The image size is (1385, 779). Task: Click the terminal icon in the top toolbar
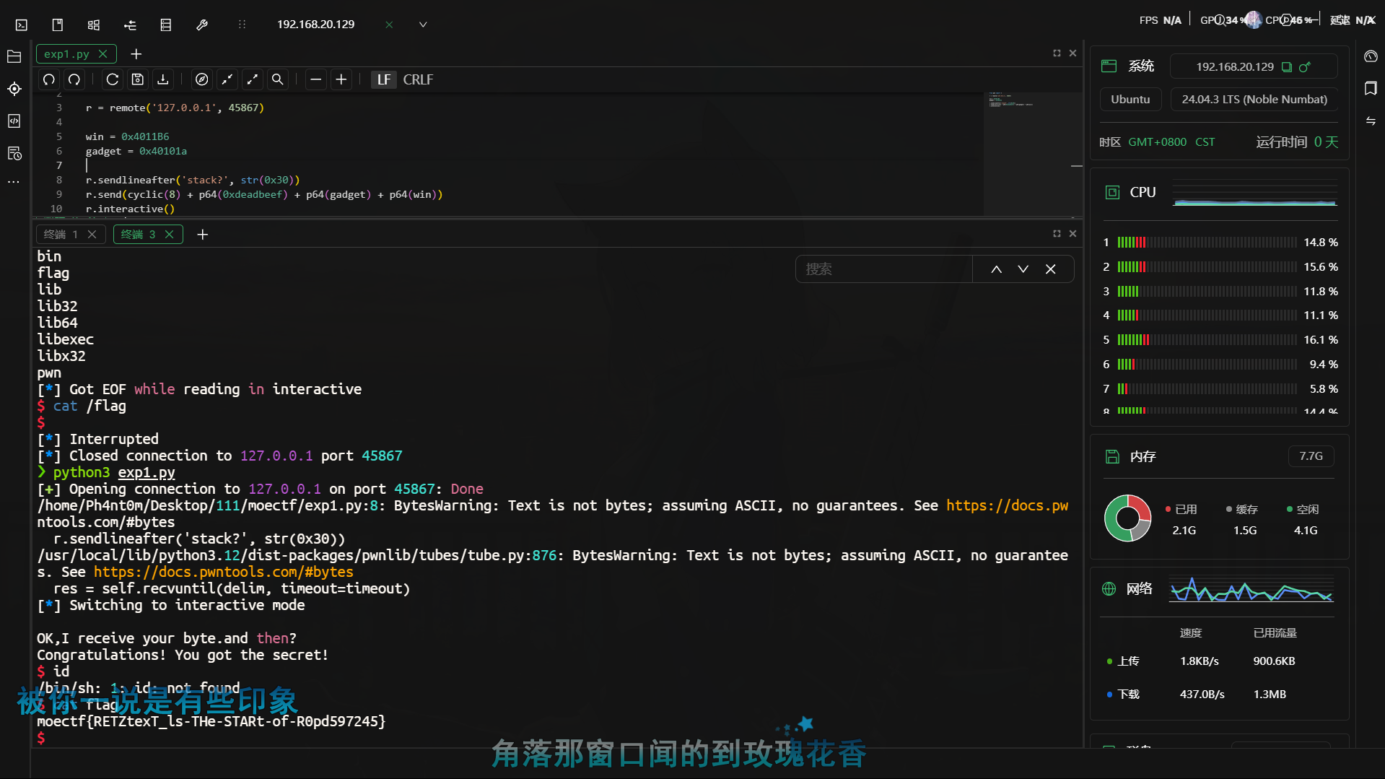coord(21,24)
